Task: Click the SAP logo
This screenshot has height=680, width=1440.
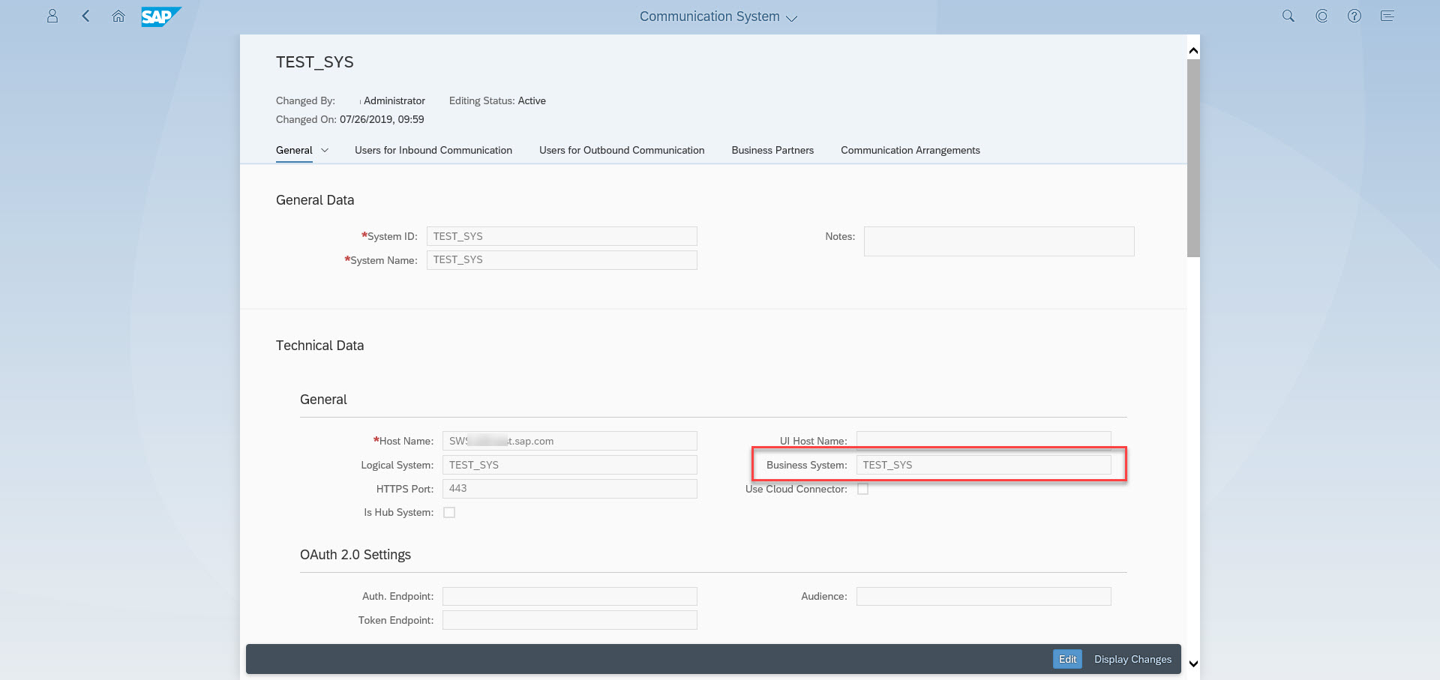Action: (x=160, y=16)
